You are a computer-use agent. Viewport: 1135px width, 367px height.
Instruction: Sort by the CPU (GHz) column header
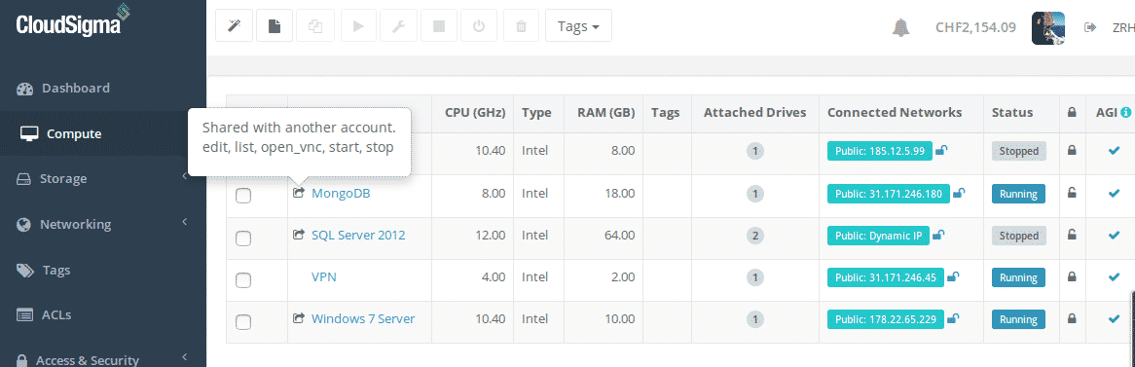[475, 113]
